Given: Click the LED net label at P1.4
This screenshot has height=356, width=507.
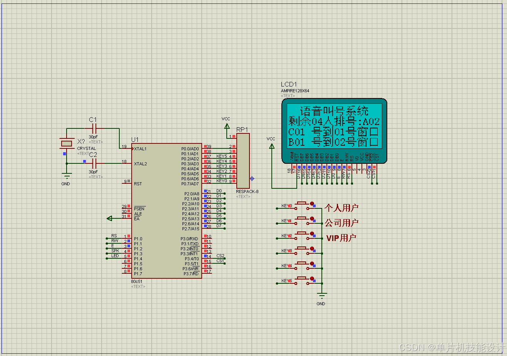Looking at the screenshot, I should pos(115,256).
